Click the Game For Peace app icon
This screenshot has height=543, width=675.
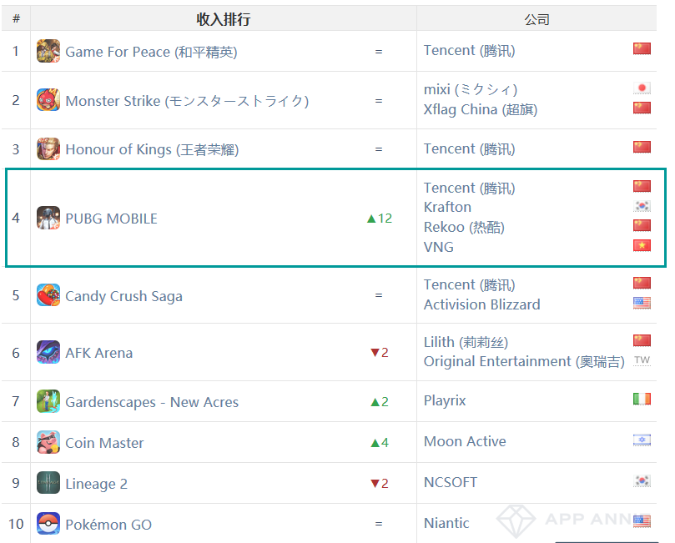[x=48, y=51]
